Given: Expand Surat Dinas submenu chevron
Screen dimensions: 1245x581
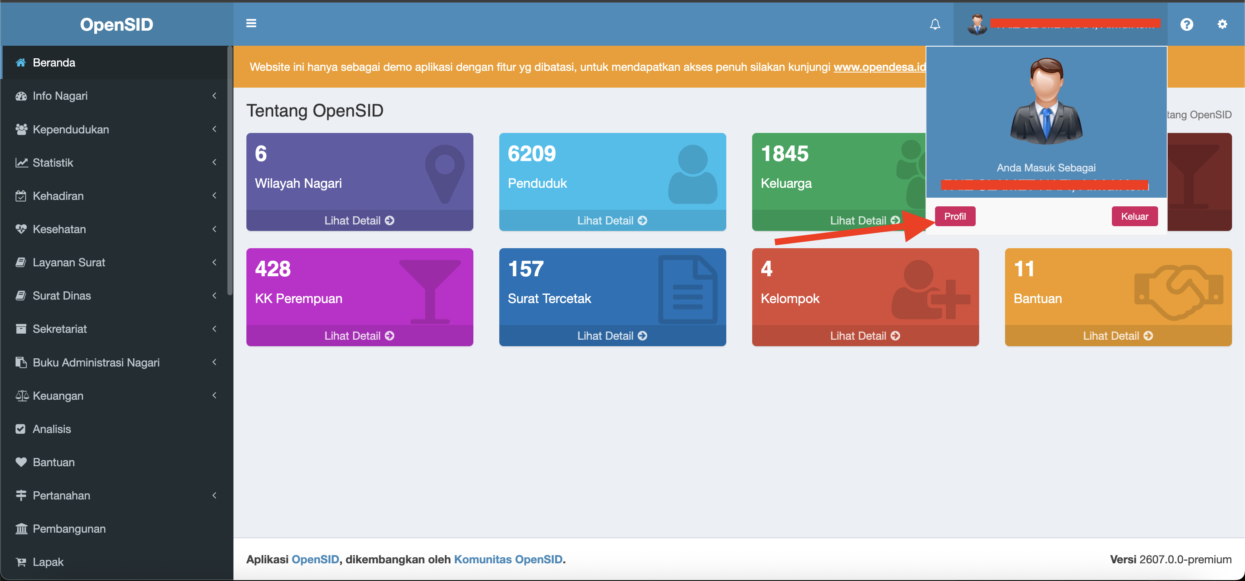Looking at the screenshot, I should click(x=214, y=296).
